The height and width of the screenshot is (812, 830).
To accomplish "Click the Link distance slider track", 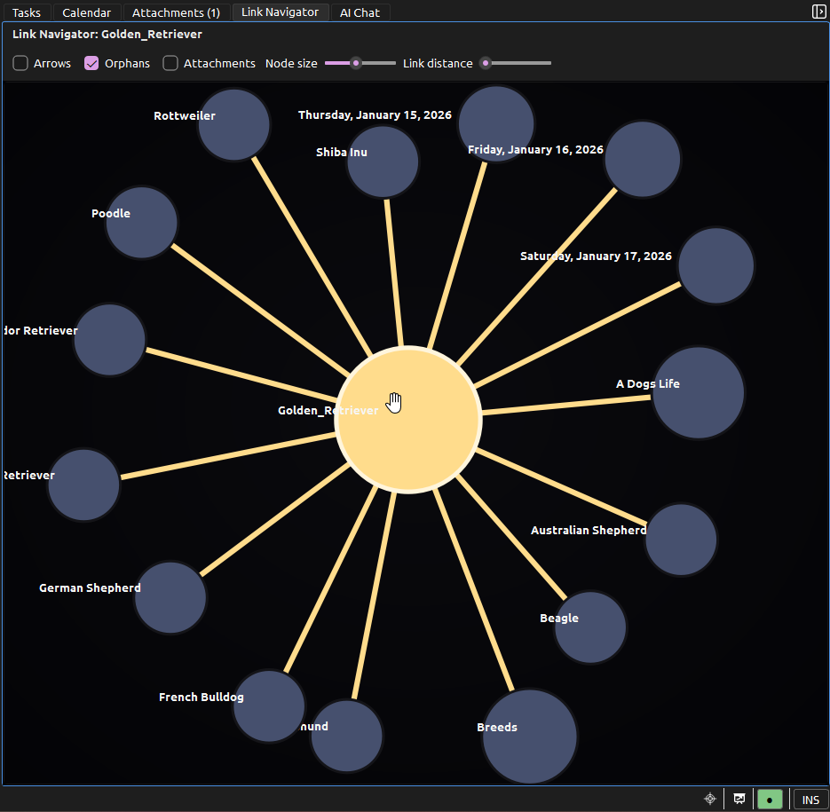I will pyautogui.click(x=519, y=63).
